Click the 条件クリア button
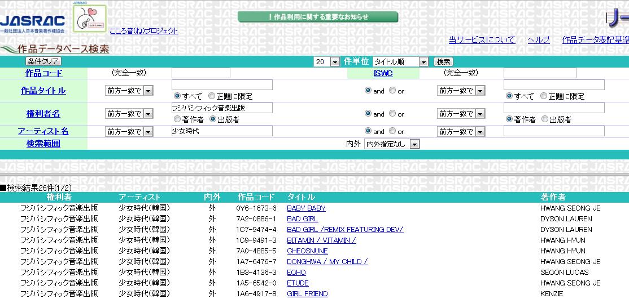629x299 pixels. (x=43, y=61)
